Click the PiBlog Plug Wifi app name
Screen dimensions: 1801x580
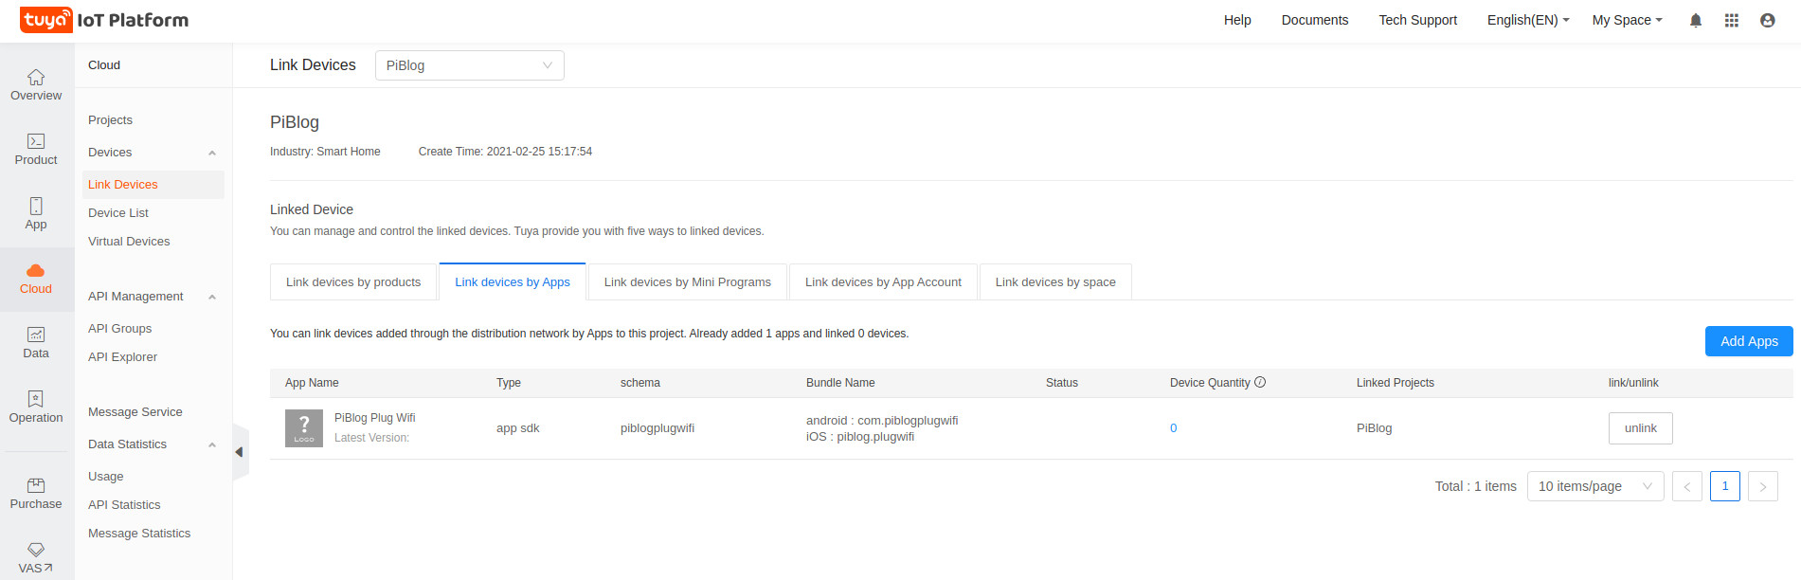[x=374, y=418]
